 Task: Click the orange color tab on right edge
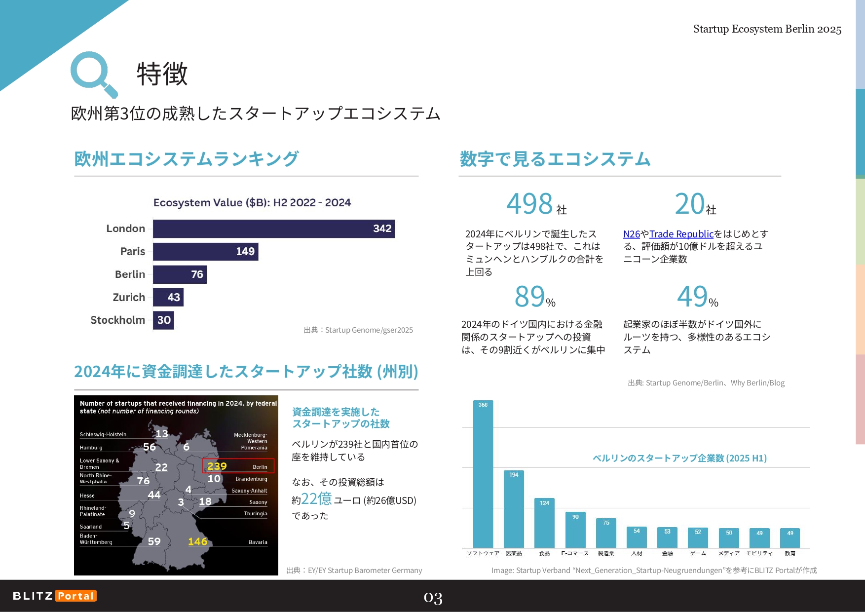point(860,309)
